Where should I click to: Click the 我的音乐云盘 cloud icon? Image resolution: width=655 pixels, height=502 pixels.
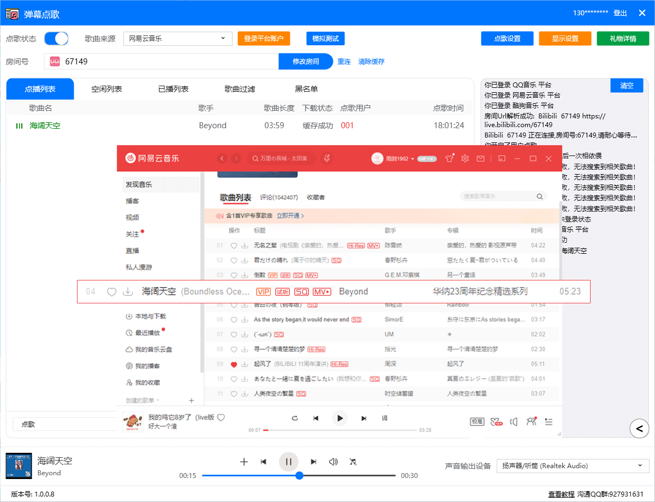point(129,349)
